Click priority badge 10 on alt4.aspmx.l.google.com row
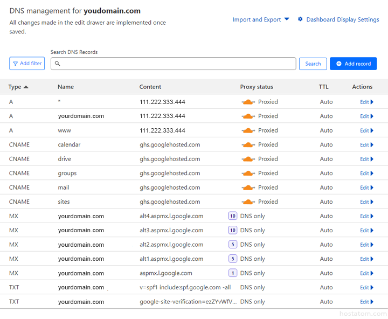 pyautogui.click(x=233, y=216)
